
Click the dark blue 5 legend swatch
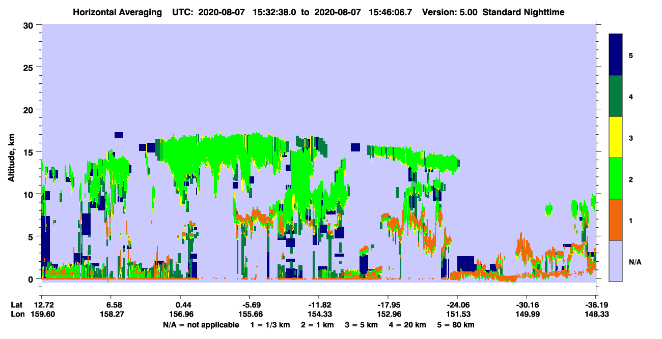(616, 55)
